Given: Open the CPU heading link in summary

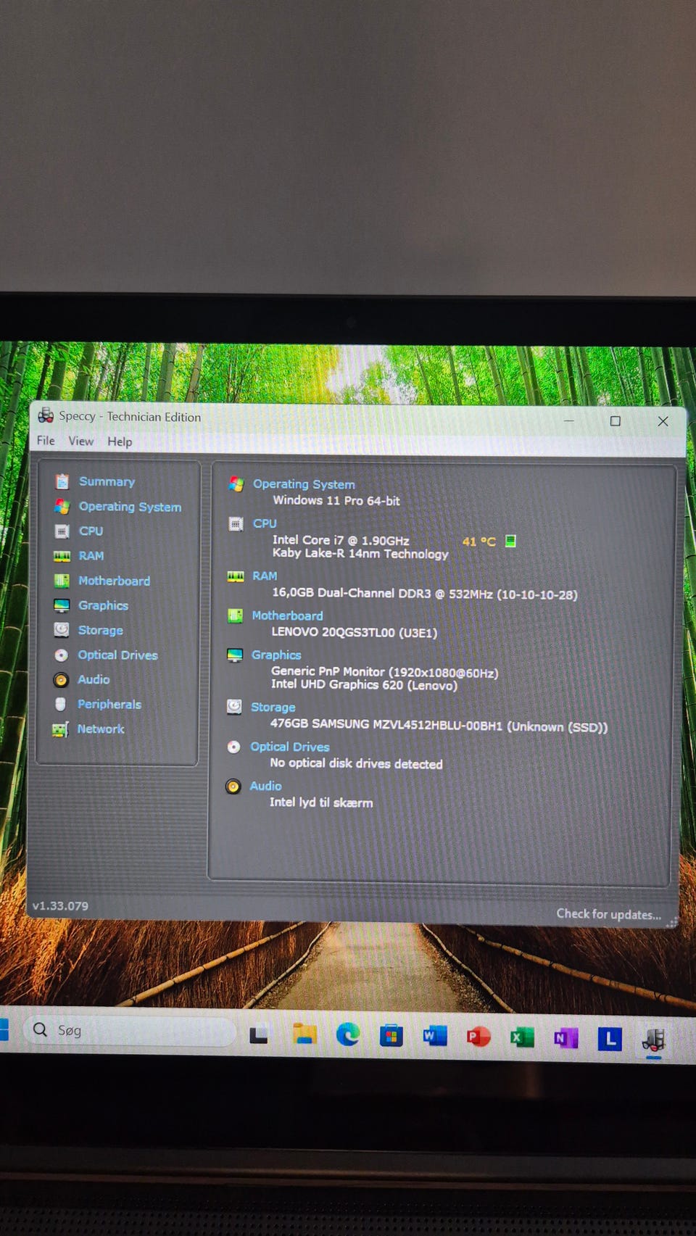Looking at the screenshot, I should (x=265, y=523).
